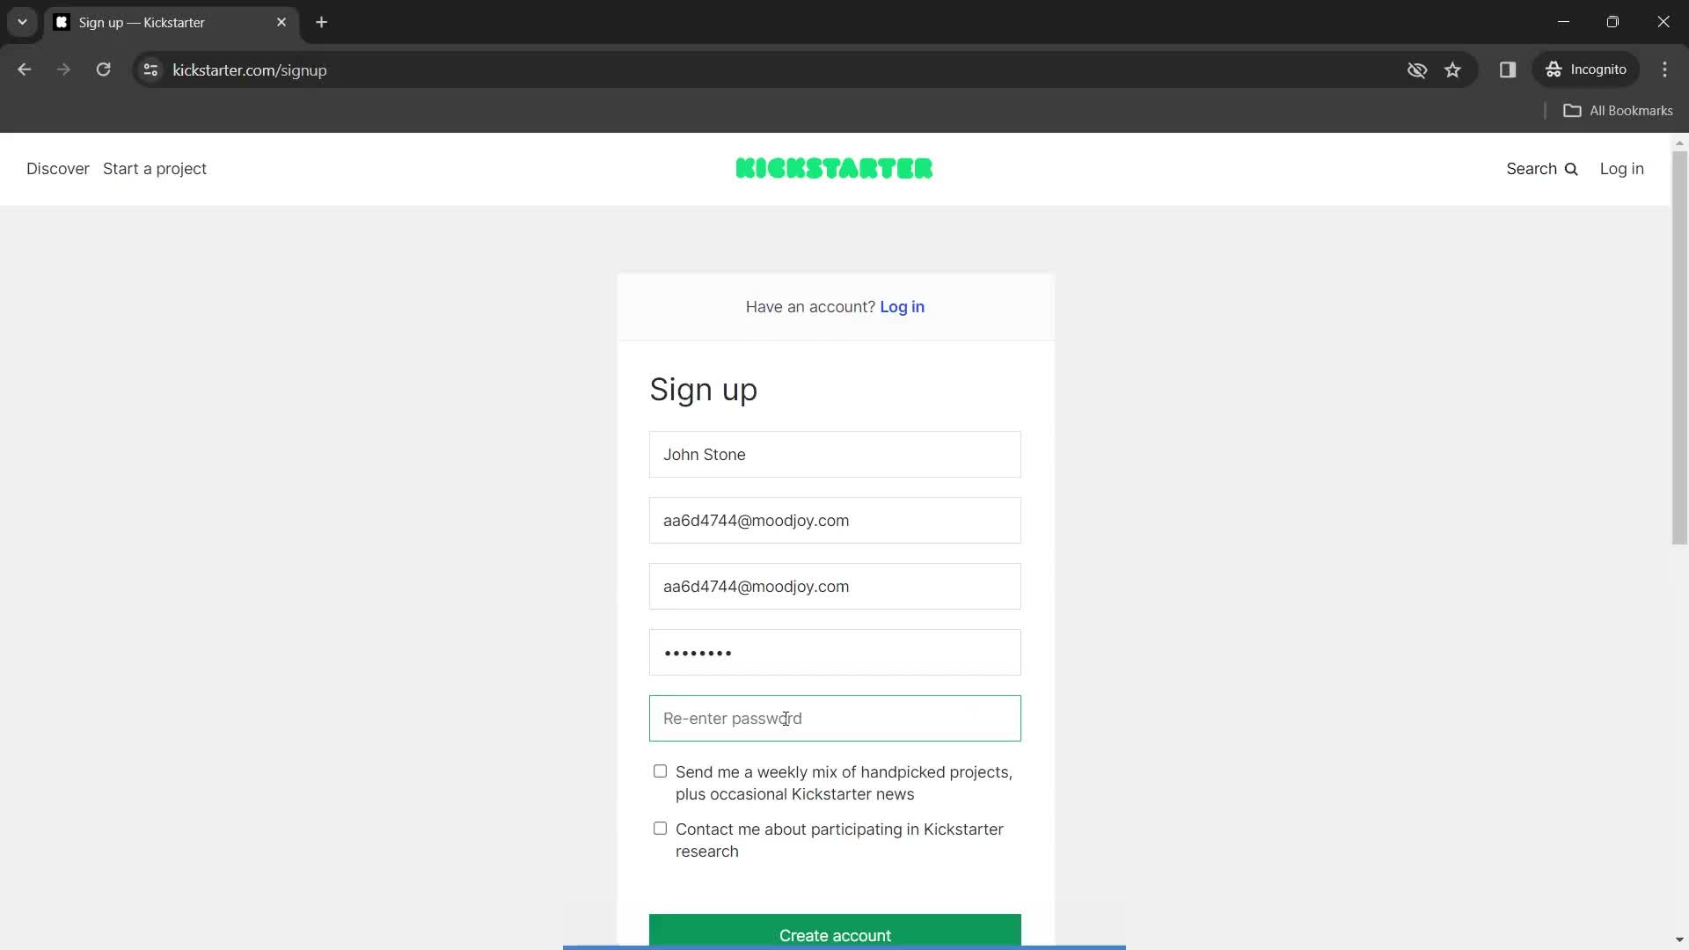
Task: Enable 'Contact me about Kickstarter research' checkbox
Action: tap(660, 829)
